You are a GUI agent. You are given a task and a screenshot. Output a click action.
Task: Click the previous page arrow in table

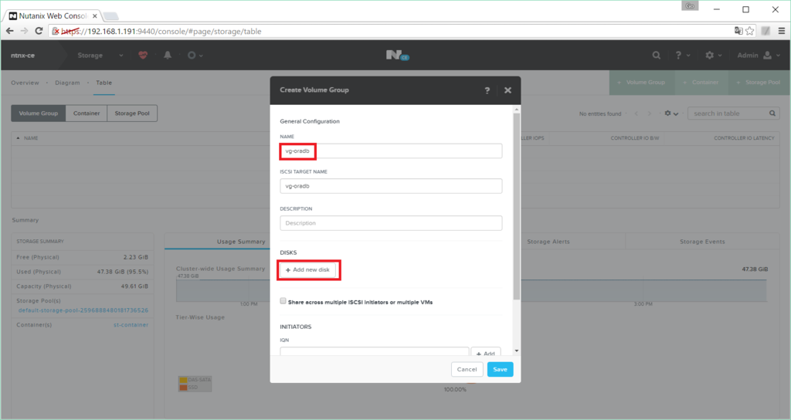tap(637, 113)
